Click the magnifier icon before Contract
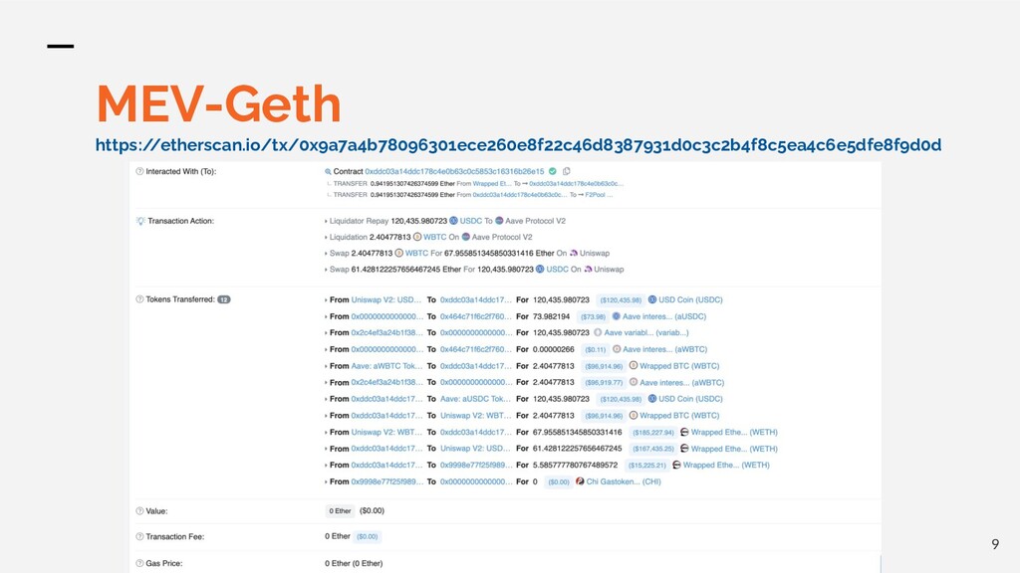This screenshot has width=1020, height=573. pyautogui.click(x=328, y=171)
